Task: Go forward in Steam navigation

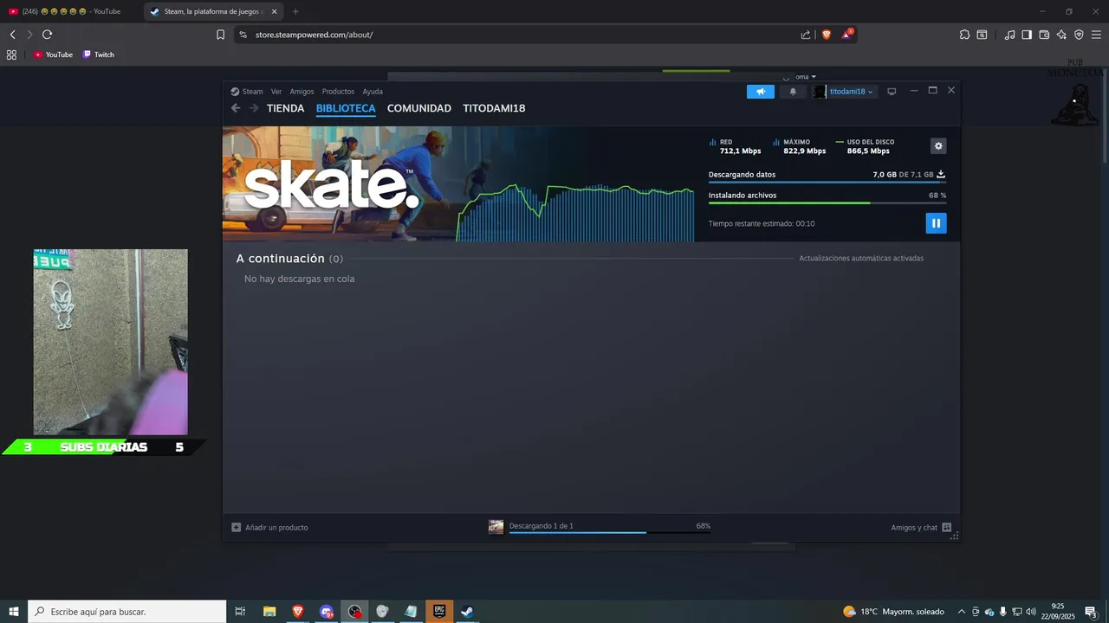Action: click(254, 108)
